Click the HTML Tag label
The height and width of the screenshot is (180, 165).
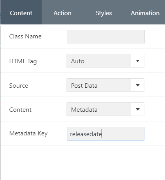click(x=23, y=61)
